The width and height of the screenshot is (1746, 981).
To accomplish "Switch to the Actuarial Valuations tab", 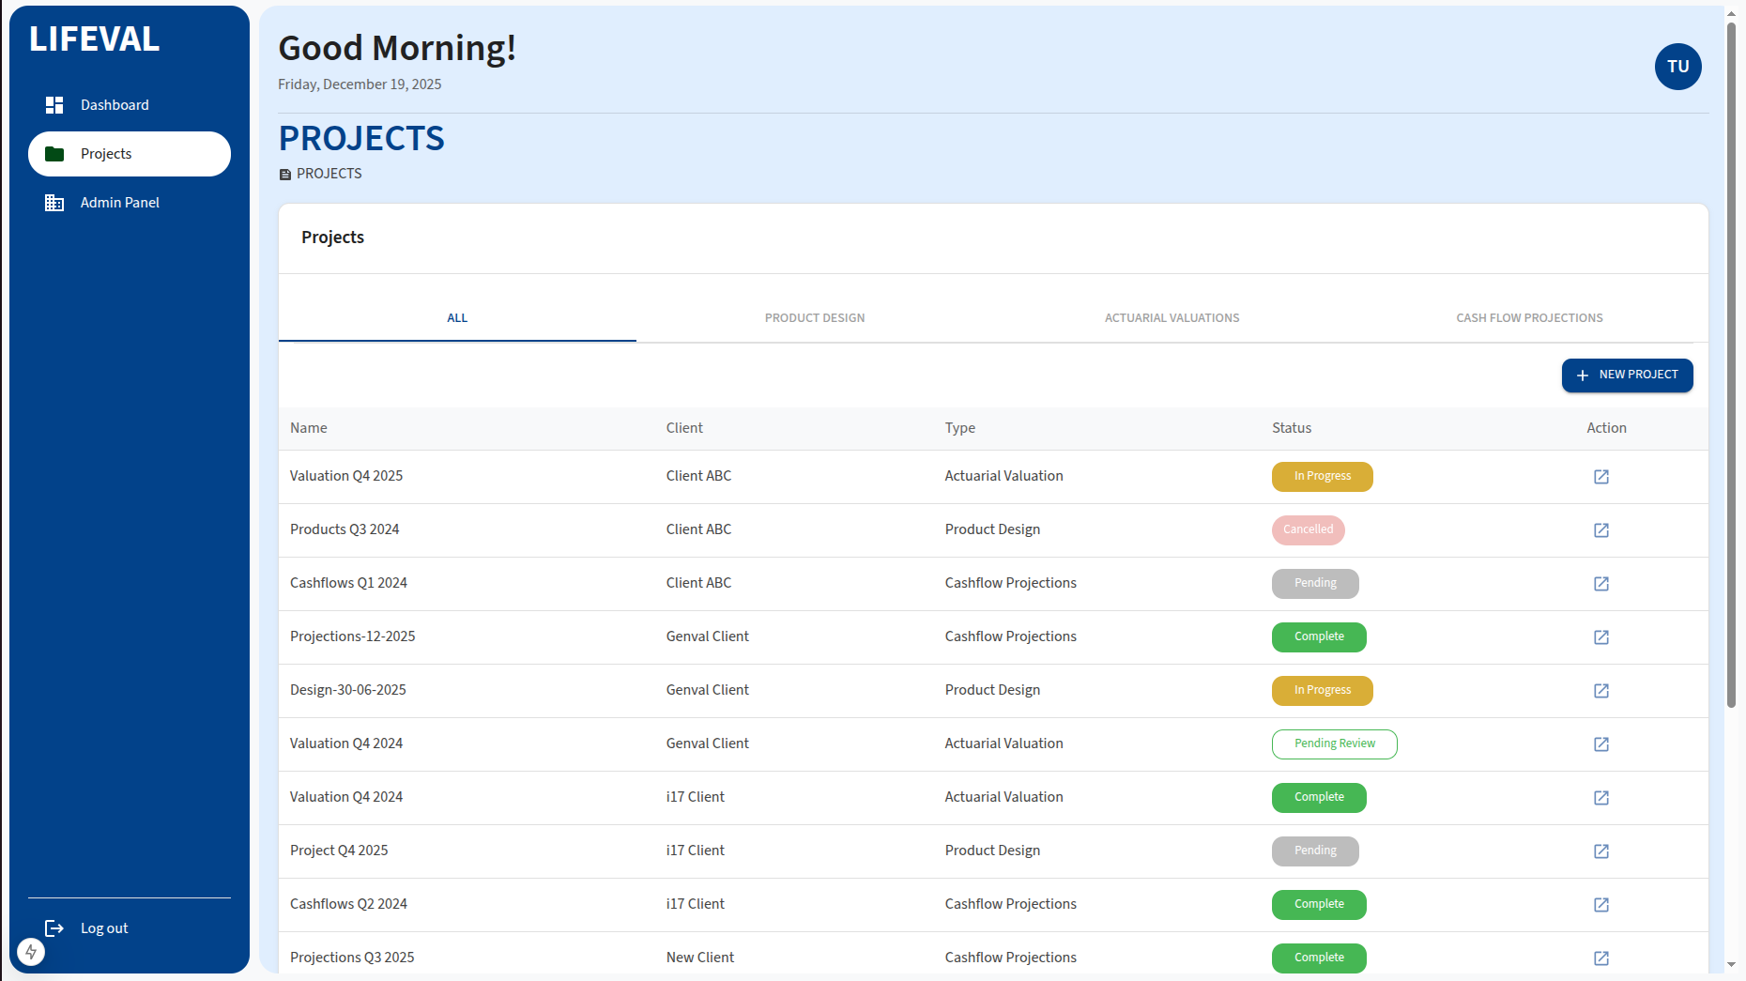I will (1172, 318).
